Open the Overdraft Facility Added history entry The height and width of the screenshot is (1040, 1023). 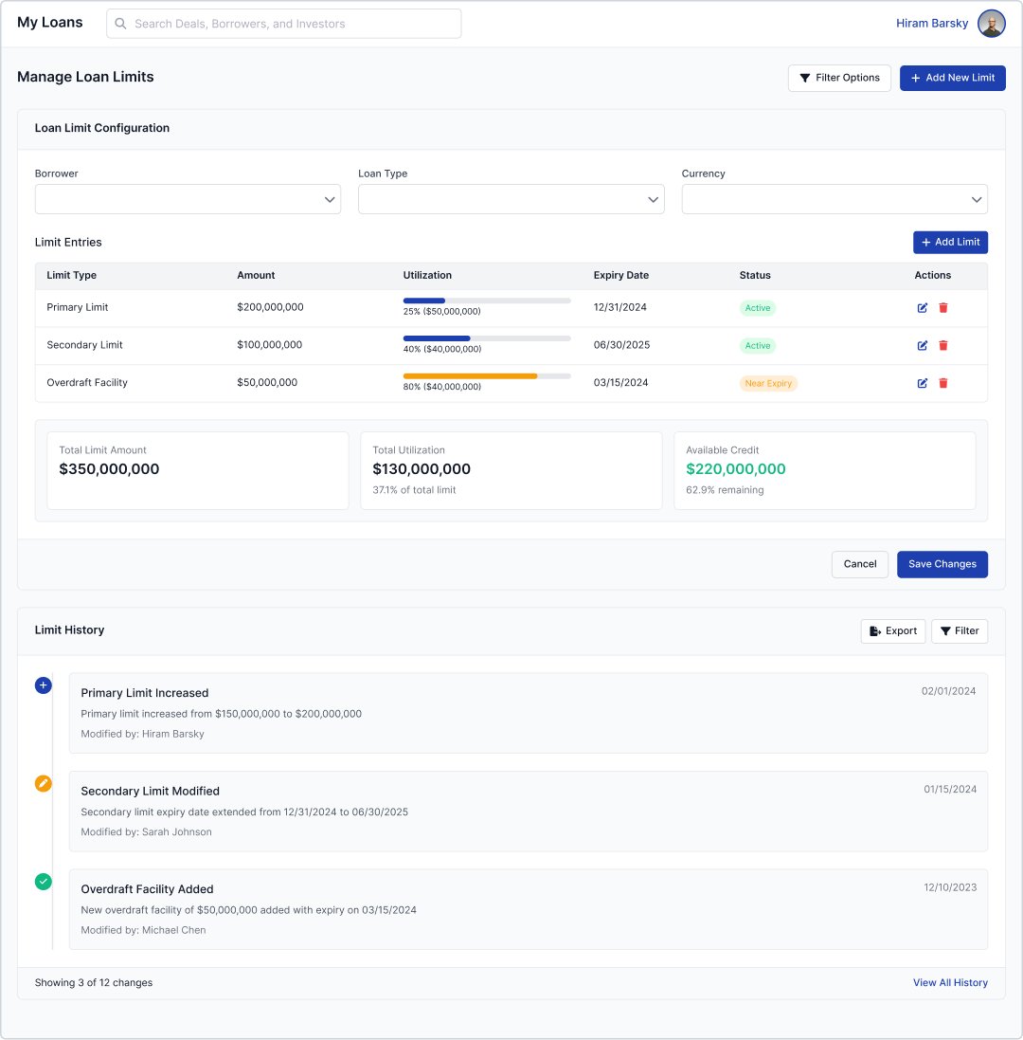(x=528, y=909)
